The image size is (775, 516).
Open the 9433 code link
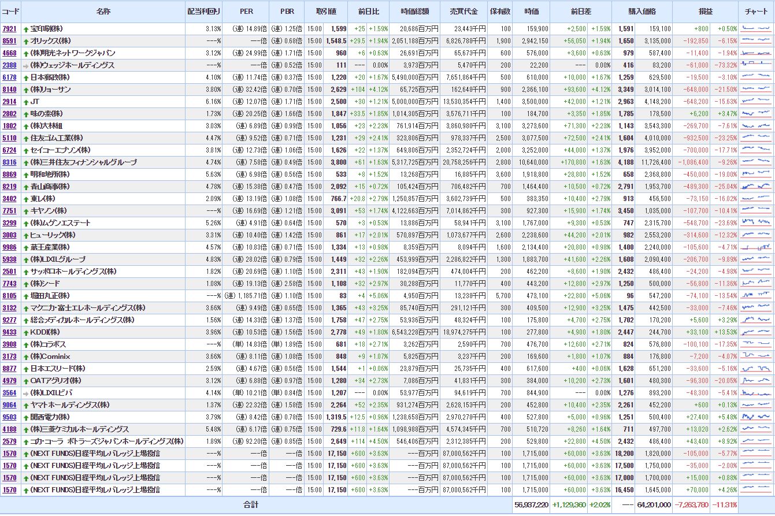click(x=9, y=332)
